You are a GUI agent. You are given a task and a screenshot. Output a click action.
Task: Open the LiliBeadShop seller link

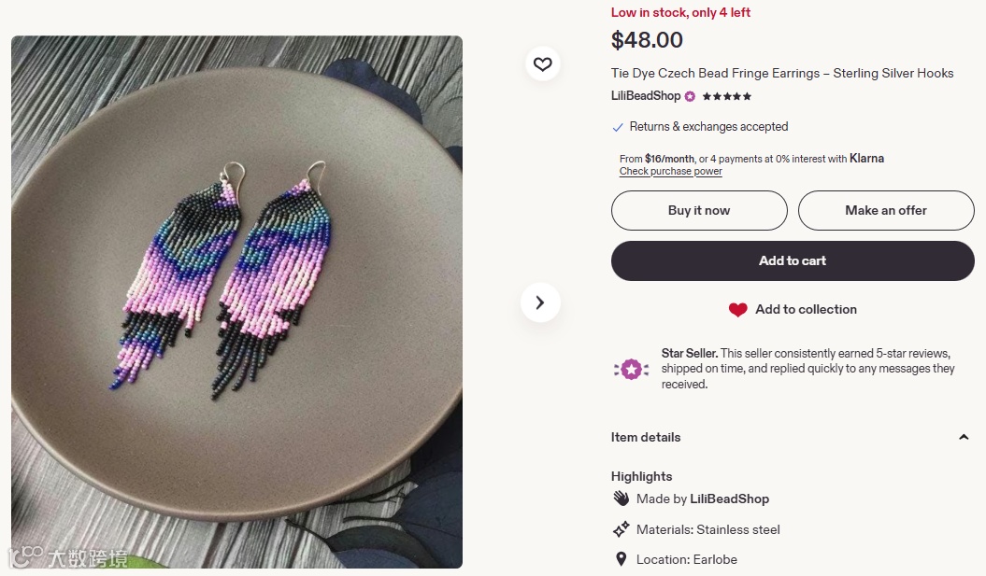646,96
